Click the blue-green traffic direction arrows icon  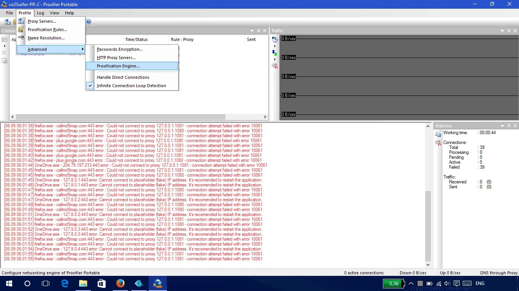coord(275,53)
